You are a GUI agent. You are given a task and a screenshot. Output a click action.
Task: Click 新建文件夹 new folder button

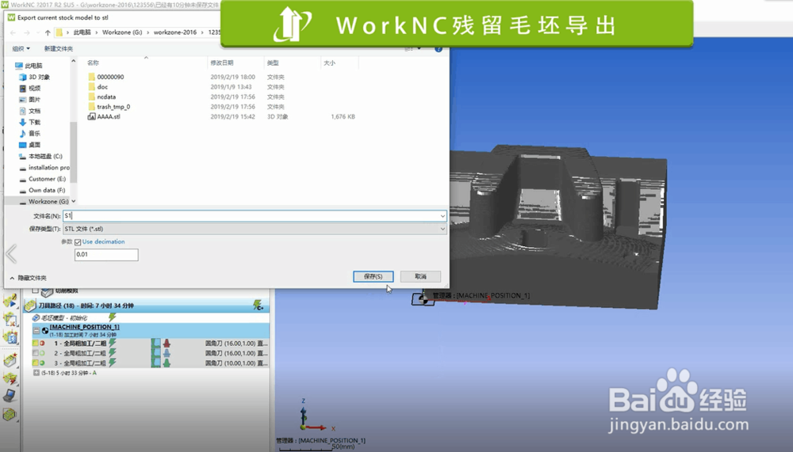pyautogui.click(x=59, y=48)
